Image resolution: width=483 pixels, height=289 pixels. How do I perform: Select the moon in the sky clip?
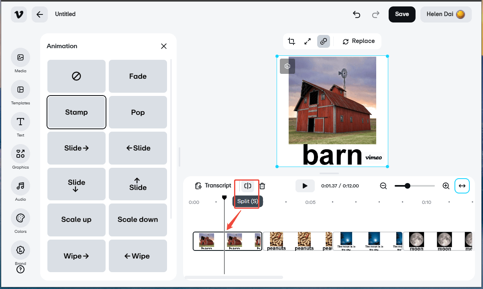tap(368, 241)
